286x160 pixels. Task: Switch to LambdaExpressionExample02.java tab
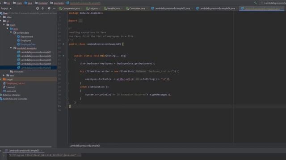coord(172,8)
